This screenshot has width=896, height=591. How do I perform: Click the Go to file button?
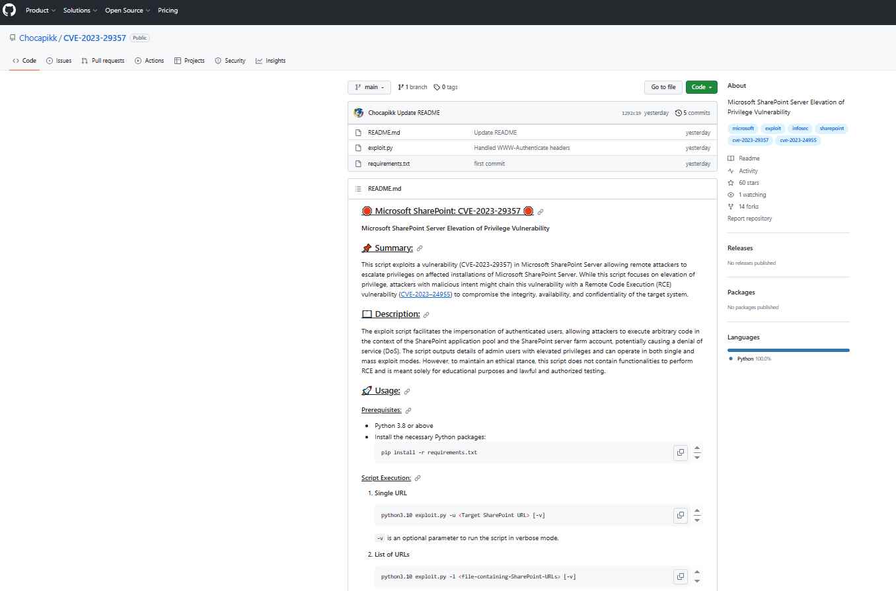pyautogui.click(x=663, y=87)
